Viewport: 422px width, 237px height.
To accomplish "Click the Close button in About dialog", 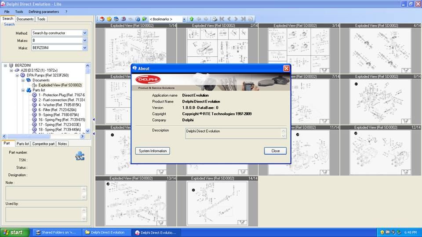I will click(x=275, y=151).
